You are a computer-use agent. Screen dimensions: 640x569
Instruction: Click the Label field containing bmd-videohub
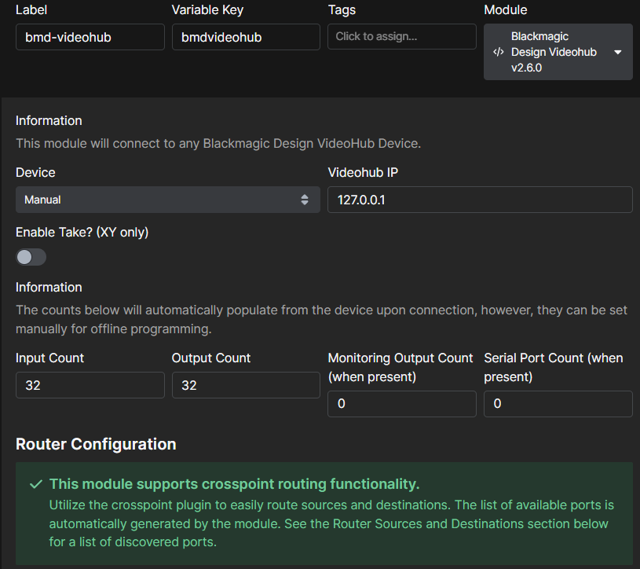pos(90,37)
